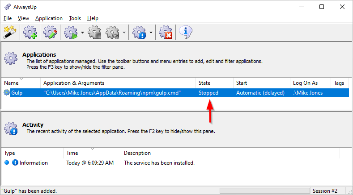Click the blue info speech bubble icon
Image resolution: width=353 pixels, height=195 pixels.
click(186, 32)
